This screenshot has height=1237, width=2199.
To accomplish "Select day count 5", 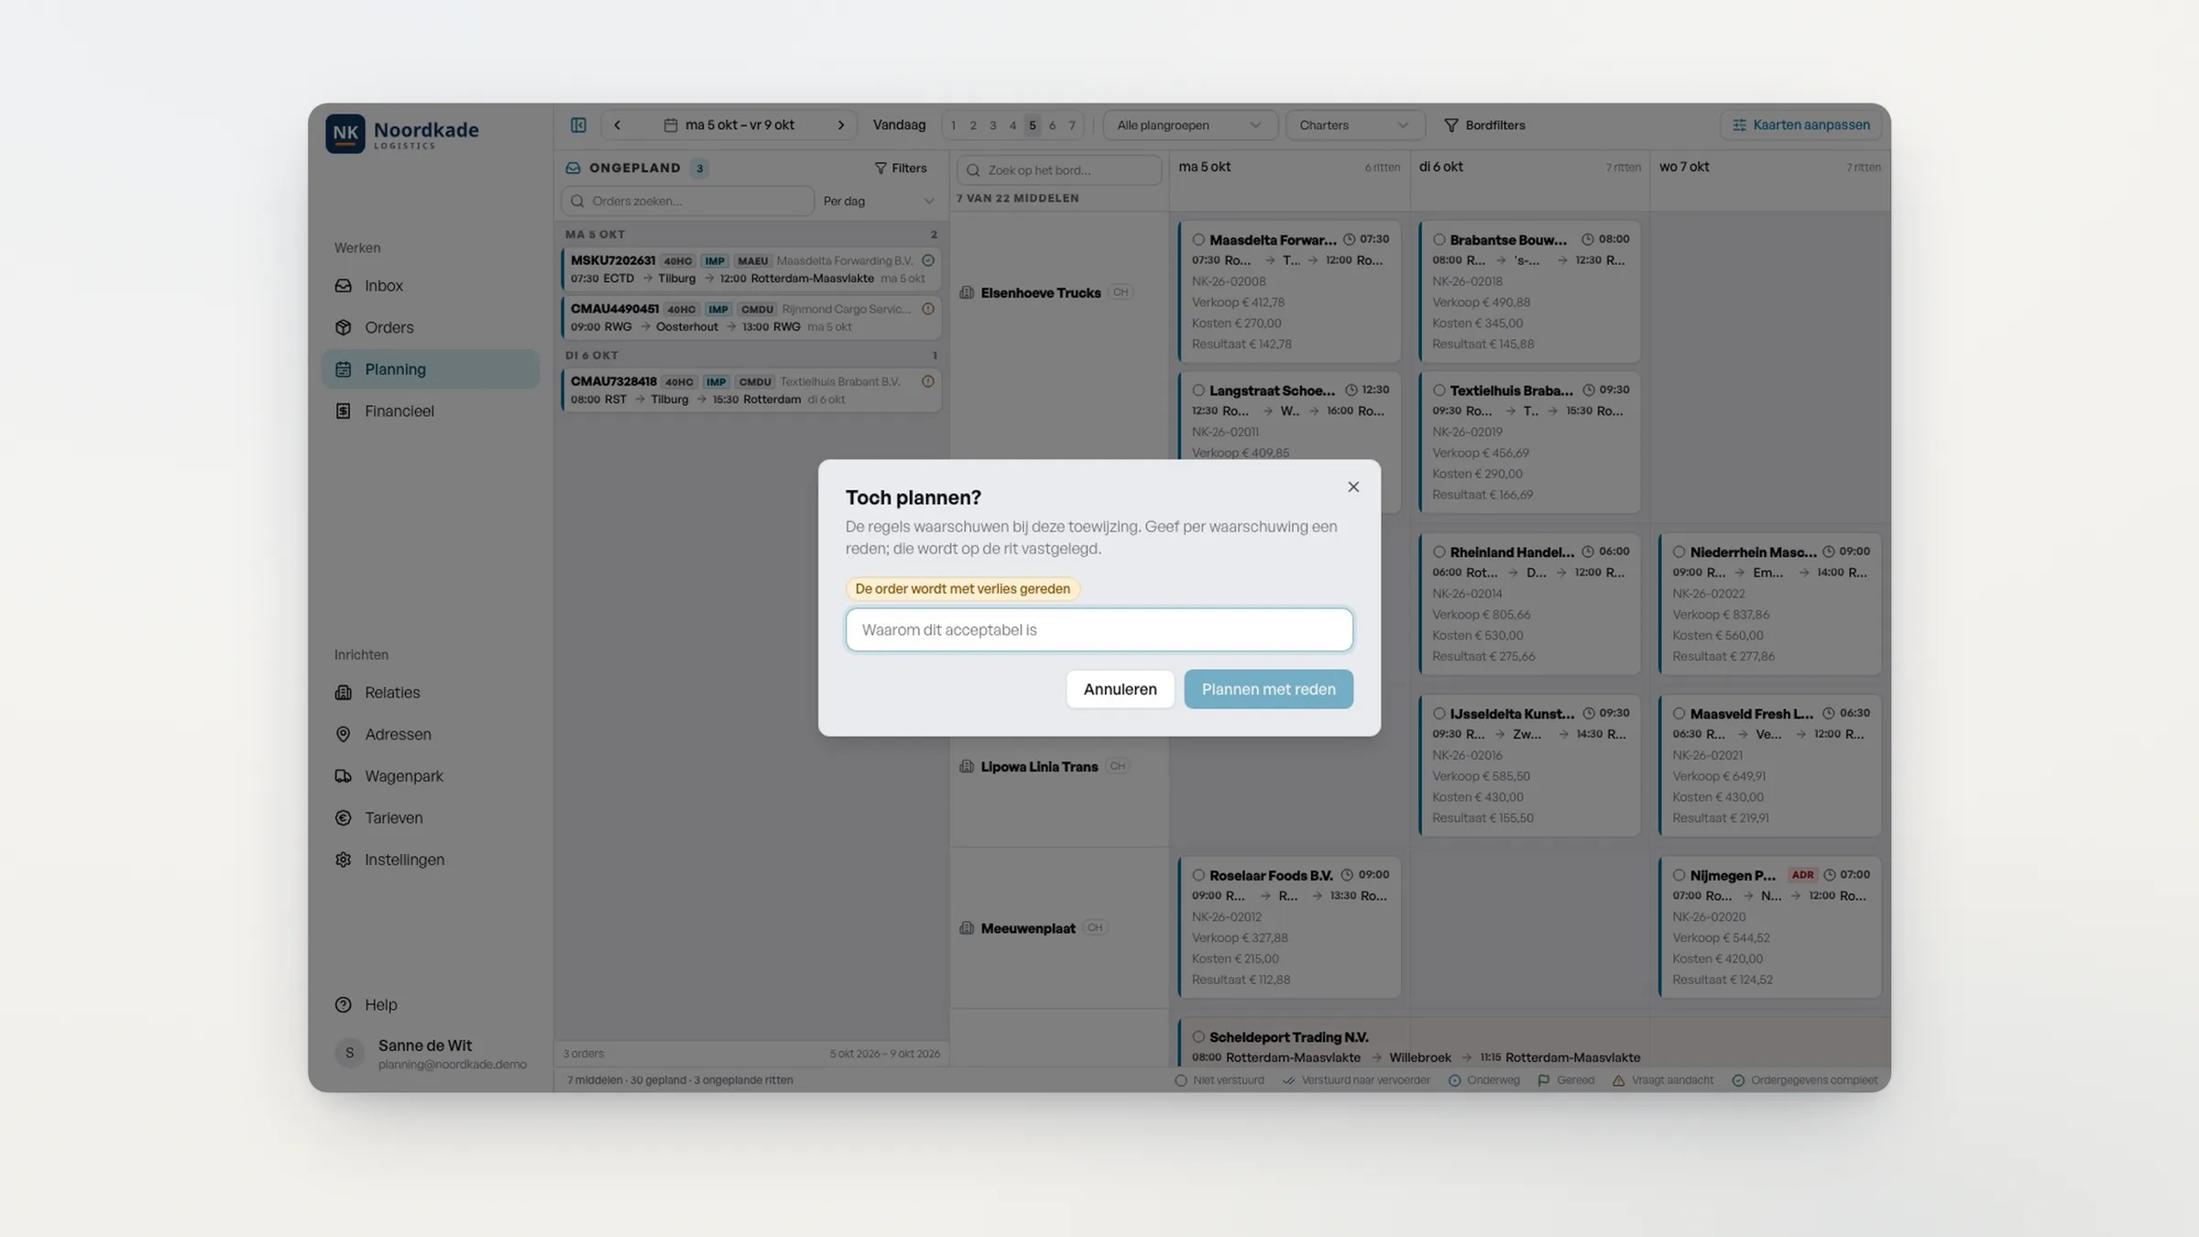I will click(x=1032, y=126).
